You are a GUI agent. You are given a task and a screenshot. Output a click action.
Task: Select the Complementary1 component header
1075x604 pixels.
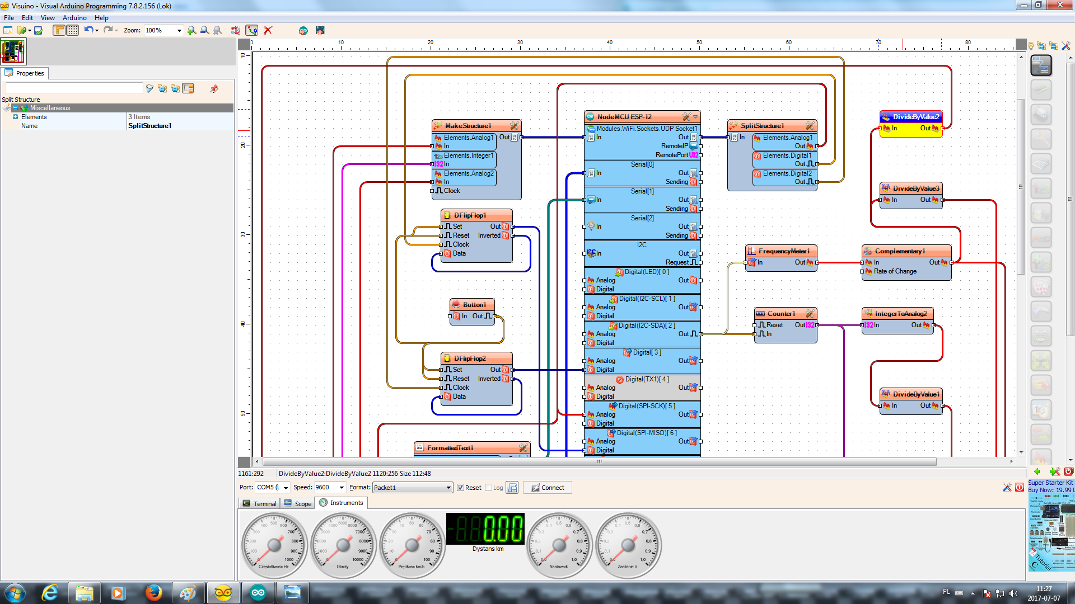[906, 251]
